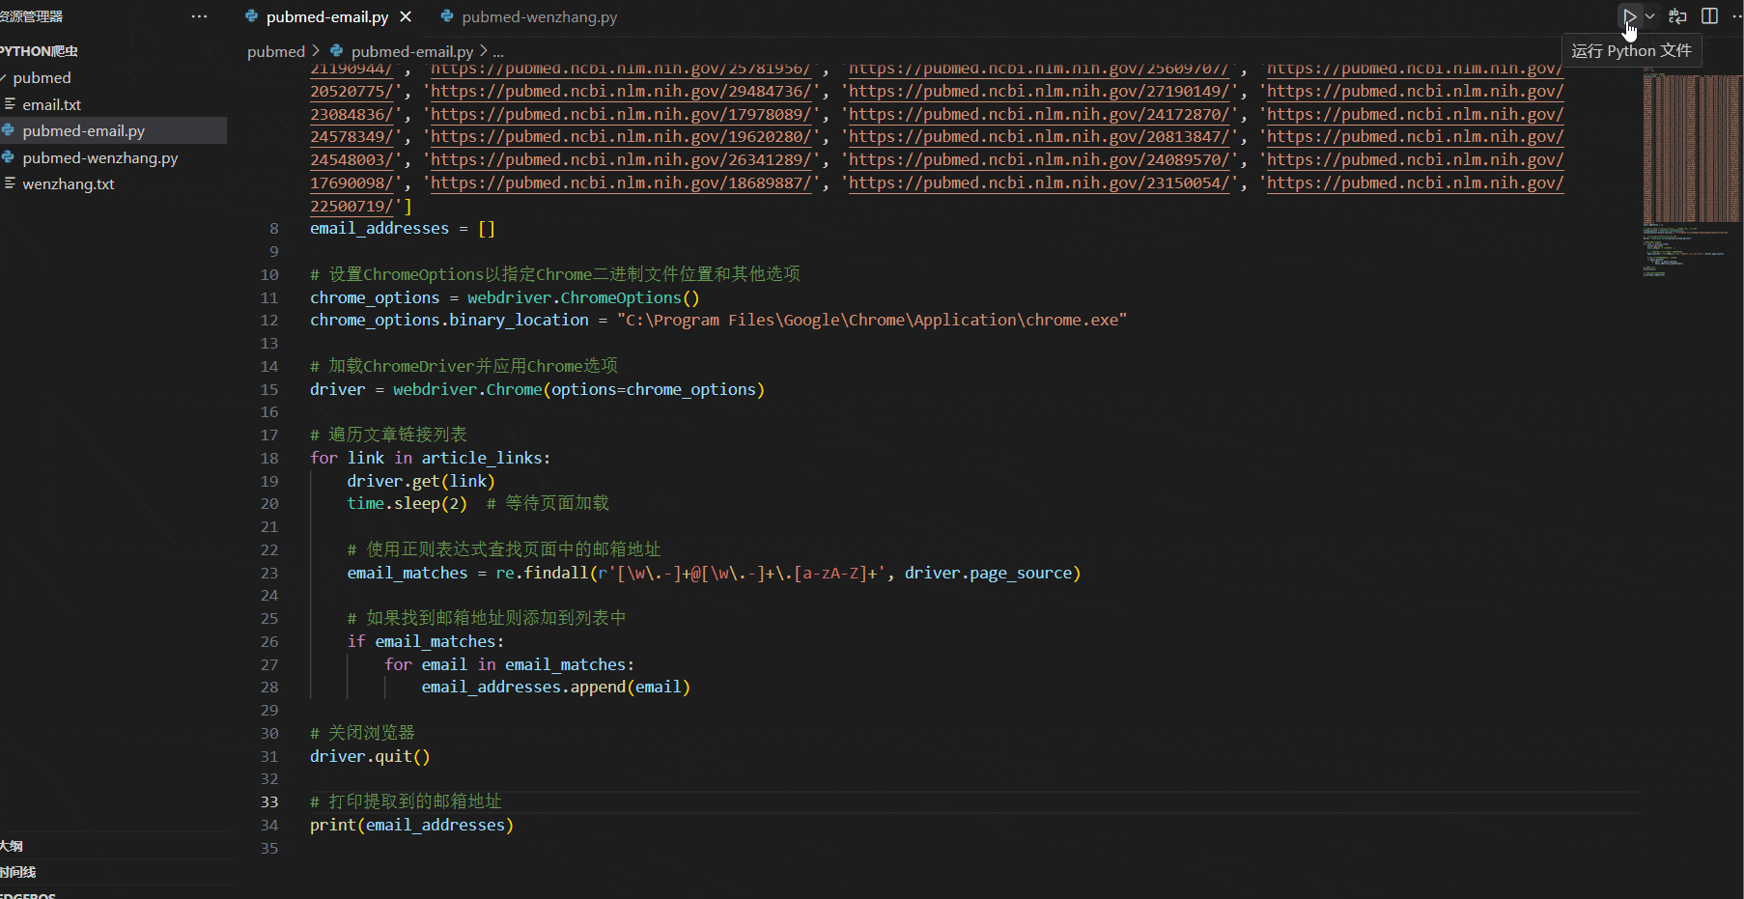The image size is (1744, 899).
Task: Expand the 时间线 timeline section
Action: pyautogui.click(x=17, y=872)
